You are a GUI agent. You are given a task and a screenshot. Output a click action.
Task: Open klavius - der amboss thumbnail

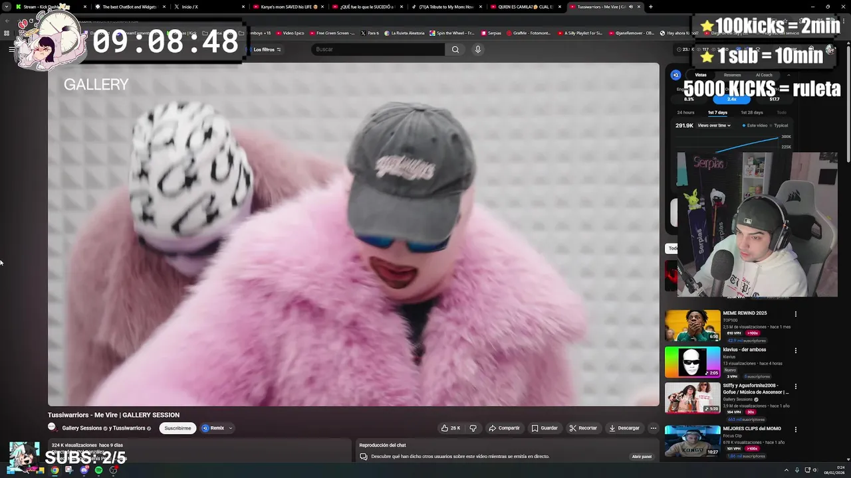[692, 362]
